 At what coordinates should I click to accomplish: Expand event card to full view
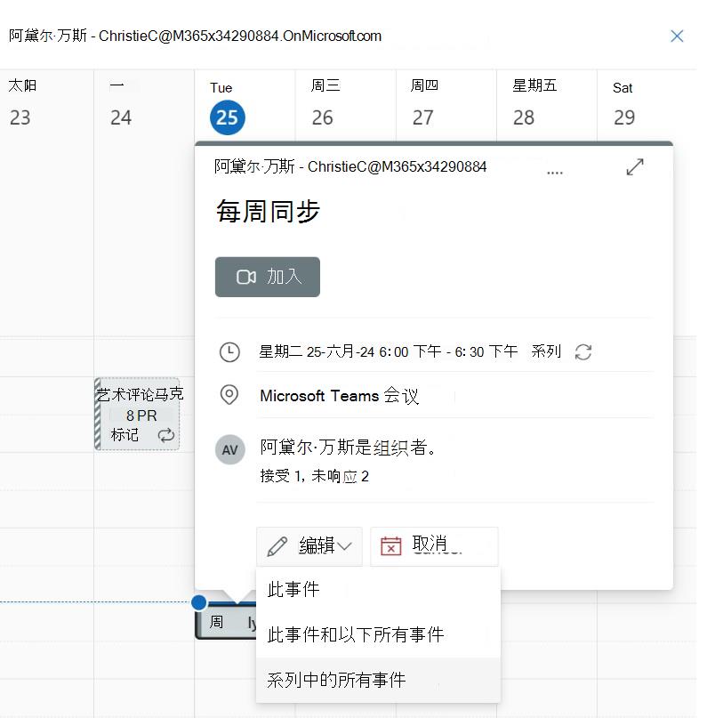(x=635, y=167)
